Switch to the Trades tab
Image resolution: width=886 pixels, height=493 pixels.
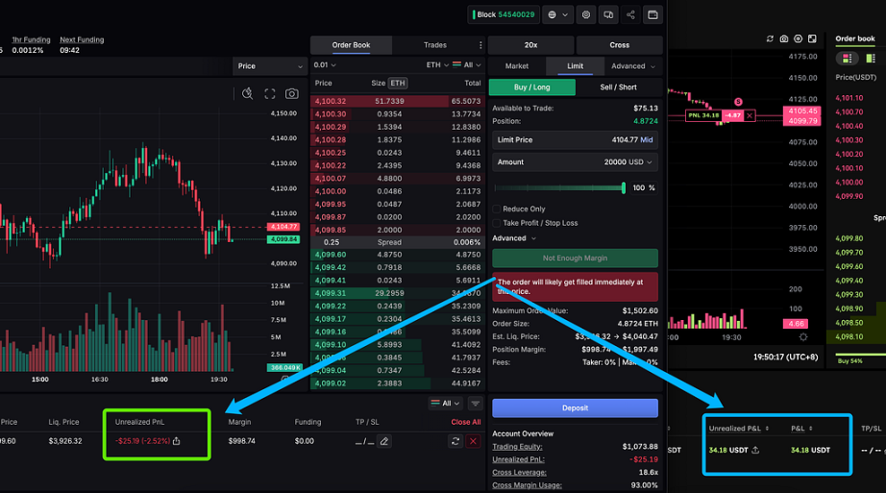(x=434, y=45)
